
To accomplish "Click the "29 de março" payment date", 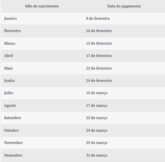I will (x=97, y=143).
